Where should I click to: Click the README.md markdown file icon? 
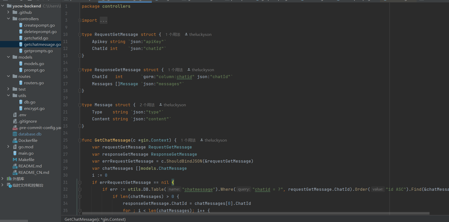[x=15, y=166]
